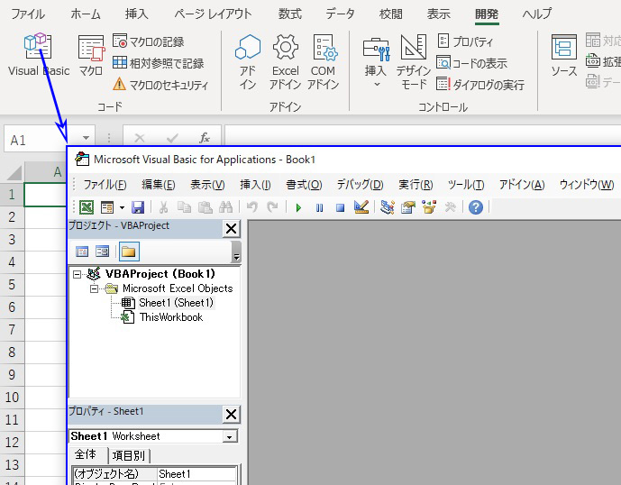This screenshot has height=485, width=621.
Task: Click the Reset stop icon
Action: [340, 207]
